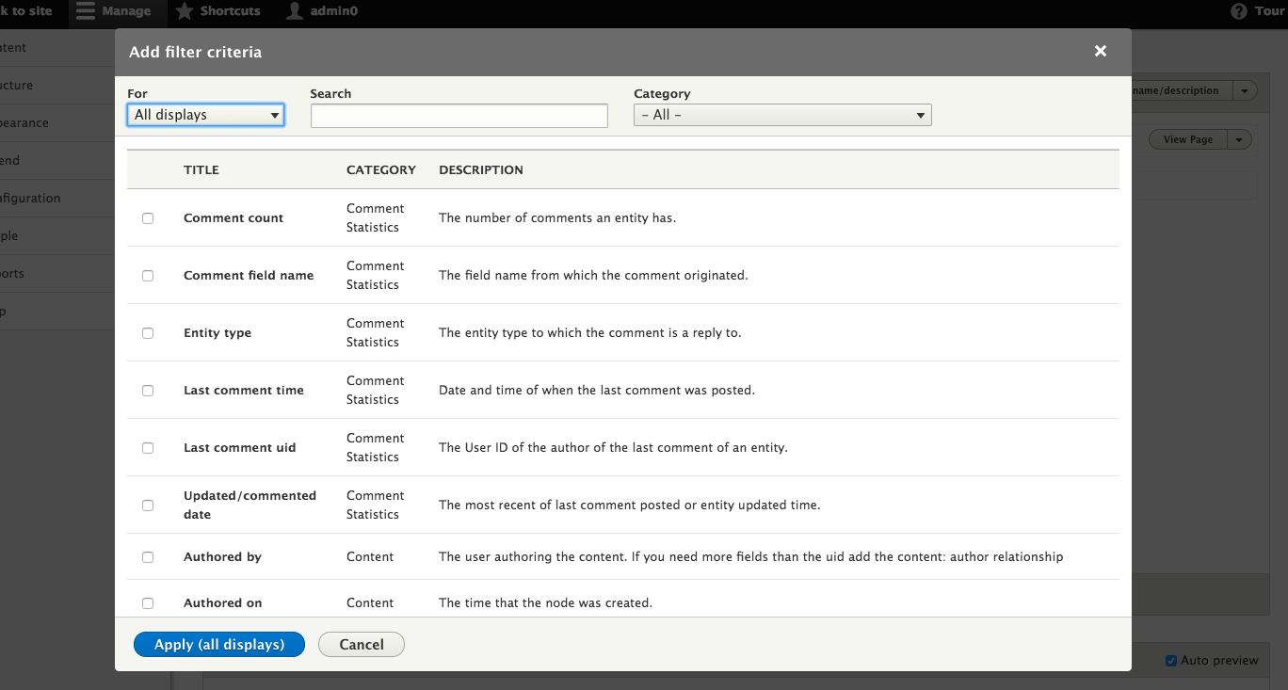Viewport: 1288px width, 690px height.
Task: Click the Content category in the Authored on row
Action: click(x=370, y=603)
